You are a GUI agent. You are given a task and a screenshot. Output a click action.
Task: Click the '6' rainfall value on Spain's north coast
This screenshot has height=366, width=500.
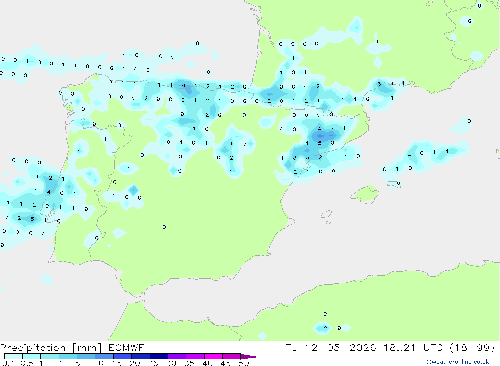183,86
